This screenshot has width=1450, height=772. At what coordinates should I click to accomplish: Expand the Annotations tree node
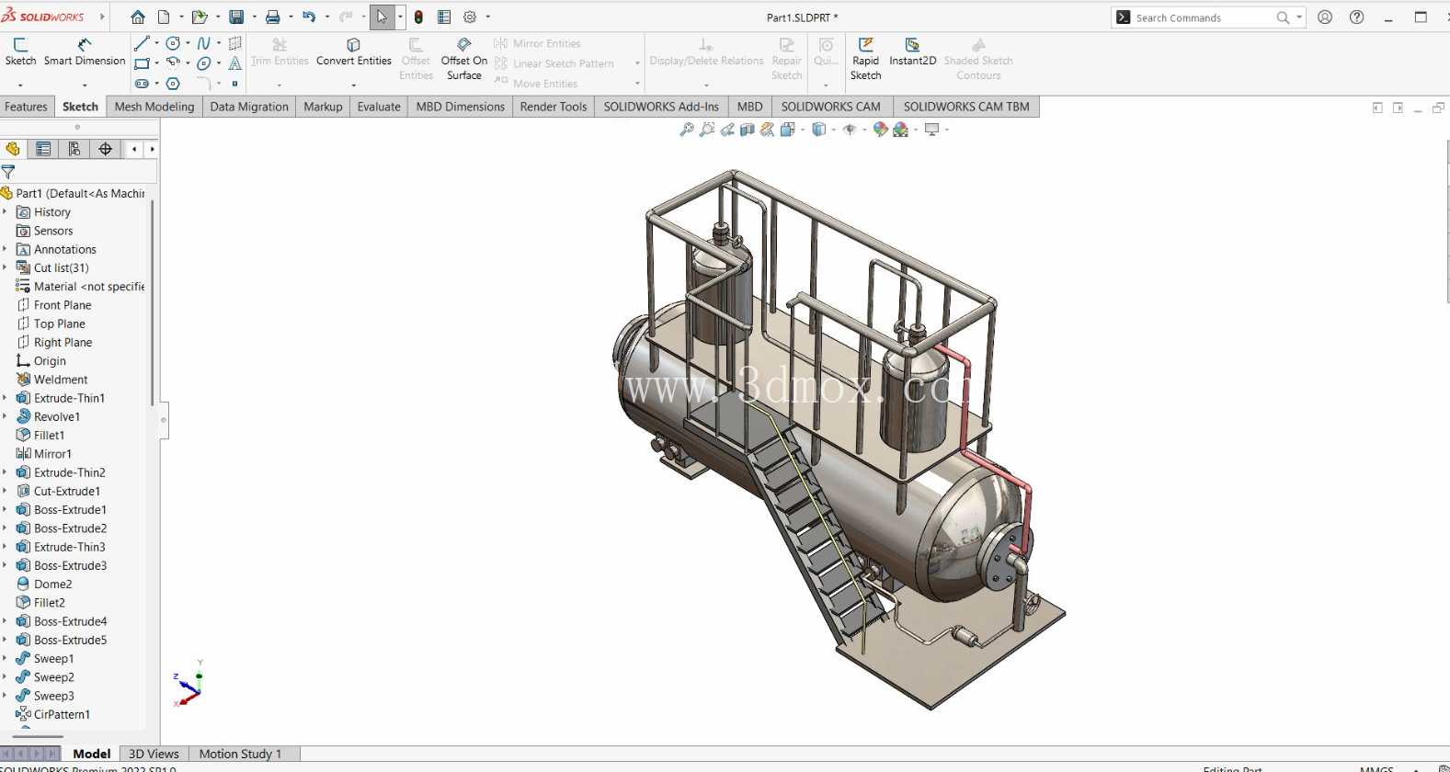click(x=5, y=249)
